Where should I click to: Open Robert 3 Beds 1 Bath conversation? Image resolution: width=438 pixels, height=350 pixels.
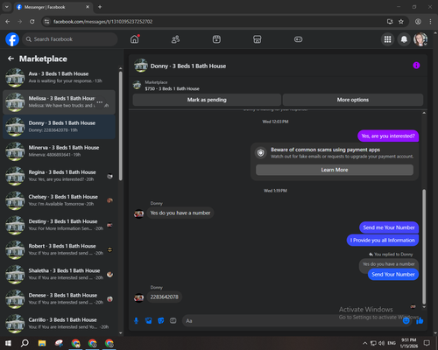tap(59, 249)
